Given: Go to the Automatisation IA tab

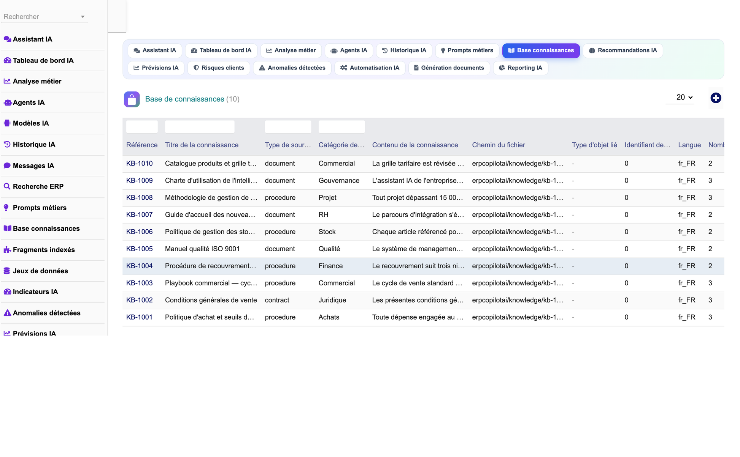Looking at the screenshot, I should click(x=370, y=68).
